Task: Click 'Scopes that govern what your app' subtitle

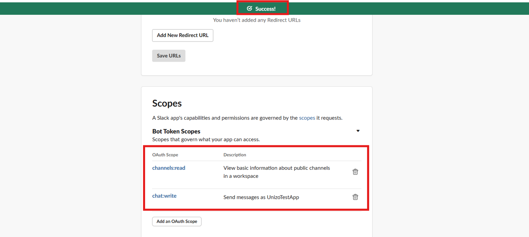Action: coord(206,139)
